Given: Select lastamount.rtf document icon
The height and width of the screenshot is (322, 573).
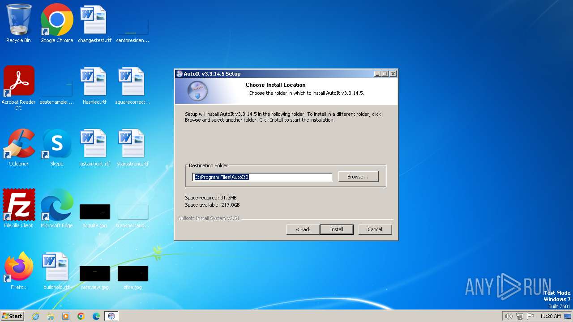Looking at the screenshot, I should pos(94,147).
